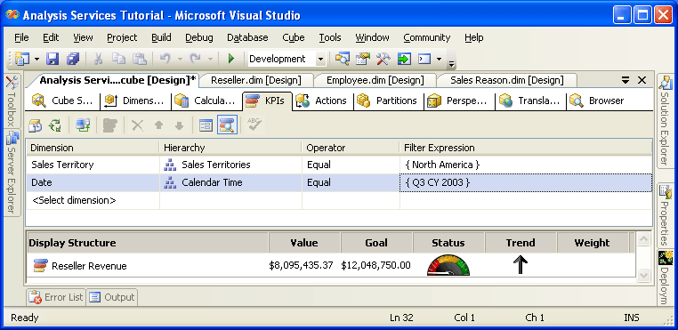
Task: Toggle the Browser View button
Action: click(x=228, y=125)
